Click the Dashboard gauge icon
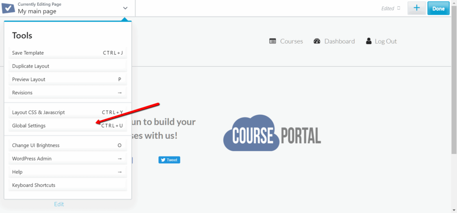Viewport: 457px width, 213px height. tap(317, 41)
